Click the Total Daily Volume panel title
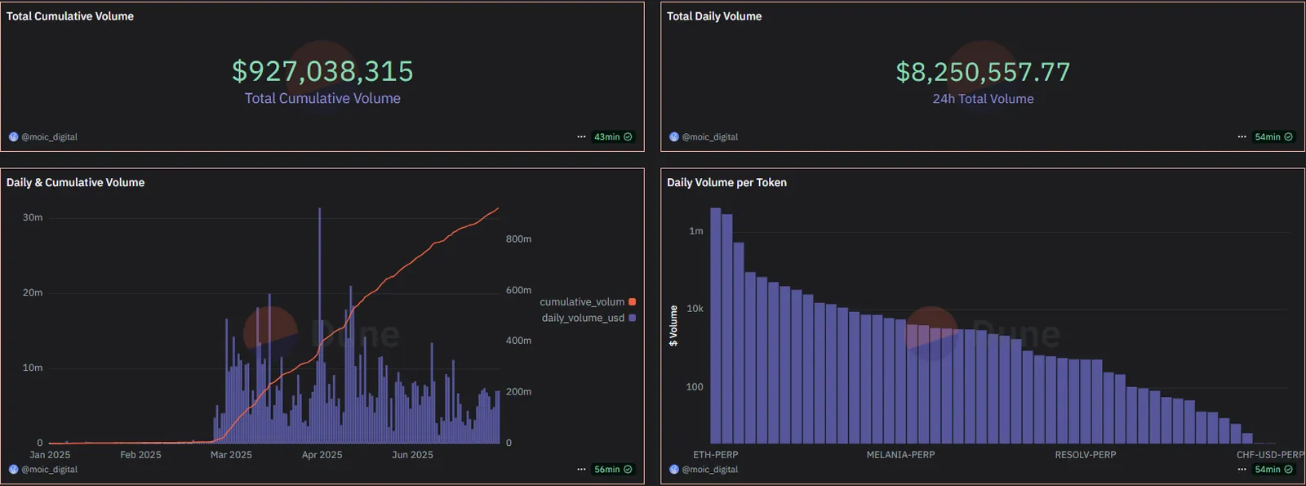 pos(714,16)
